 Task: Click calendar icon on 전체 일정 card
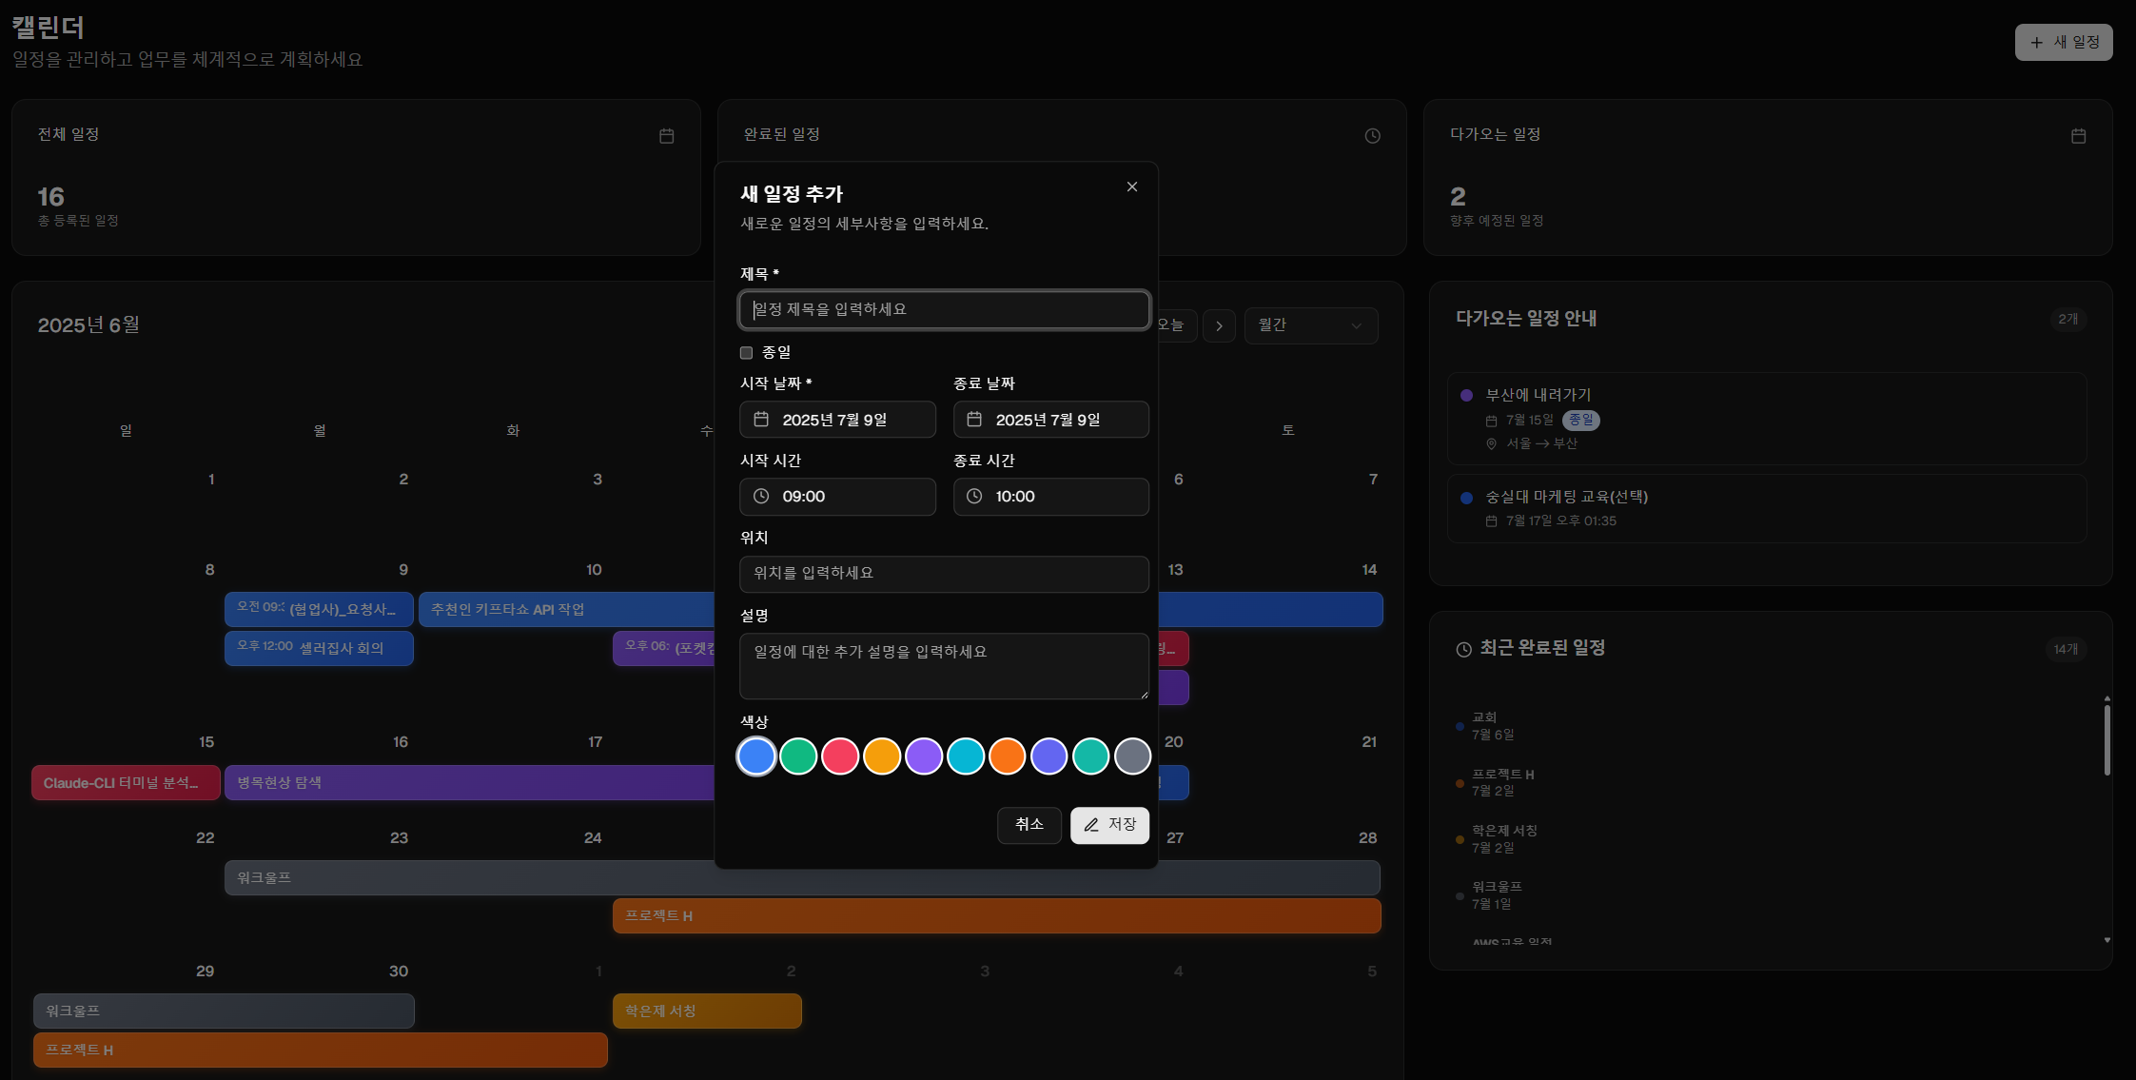point(667,136)
